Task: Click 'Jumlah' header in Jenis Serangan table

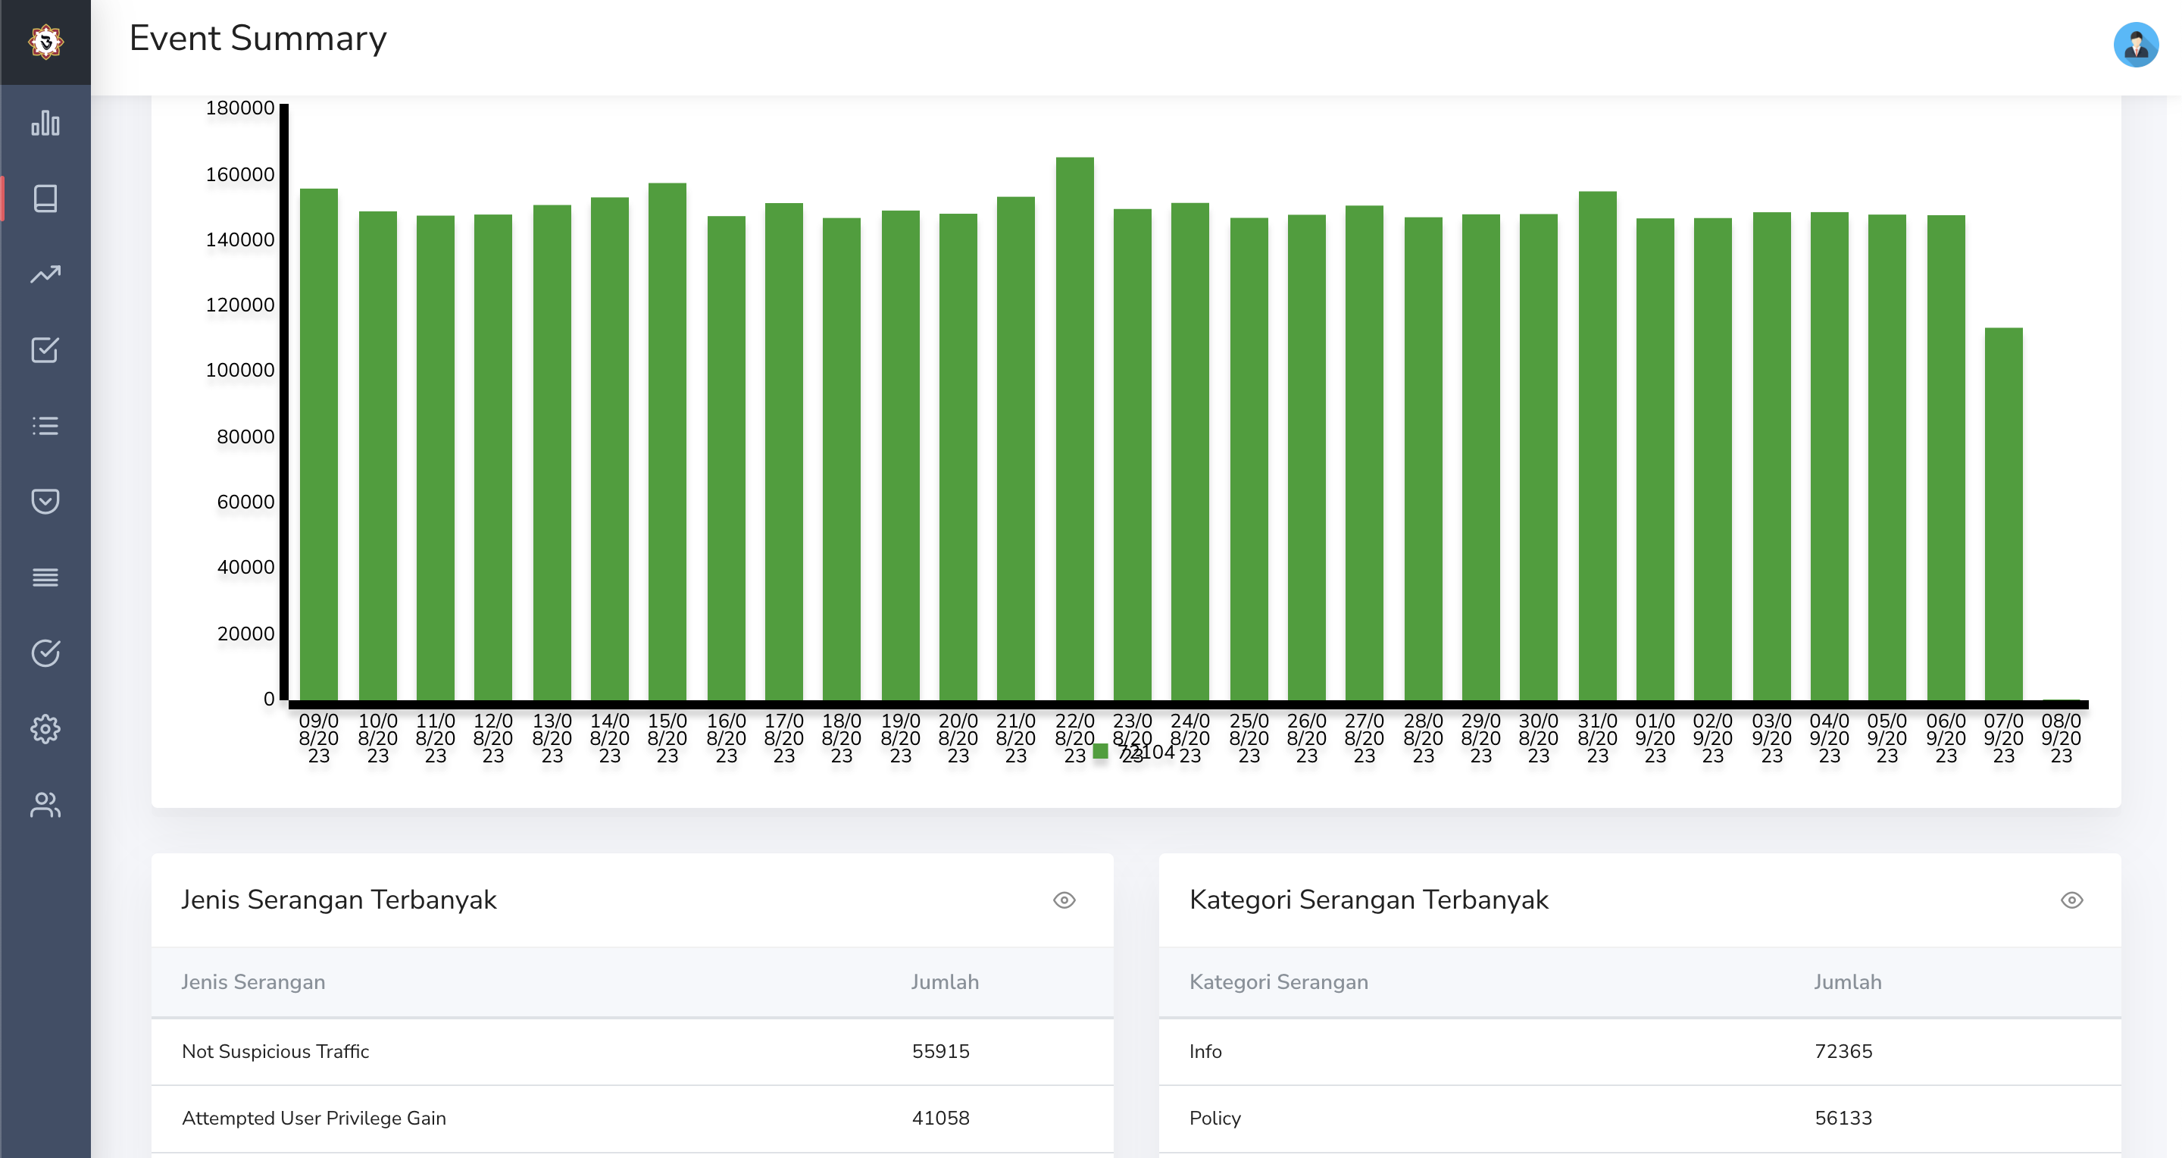Action: 946,982
